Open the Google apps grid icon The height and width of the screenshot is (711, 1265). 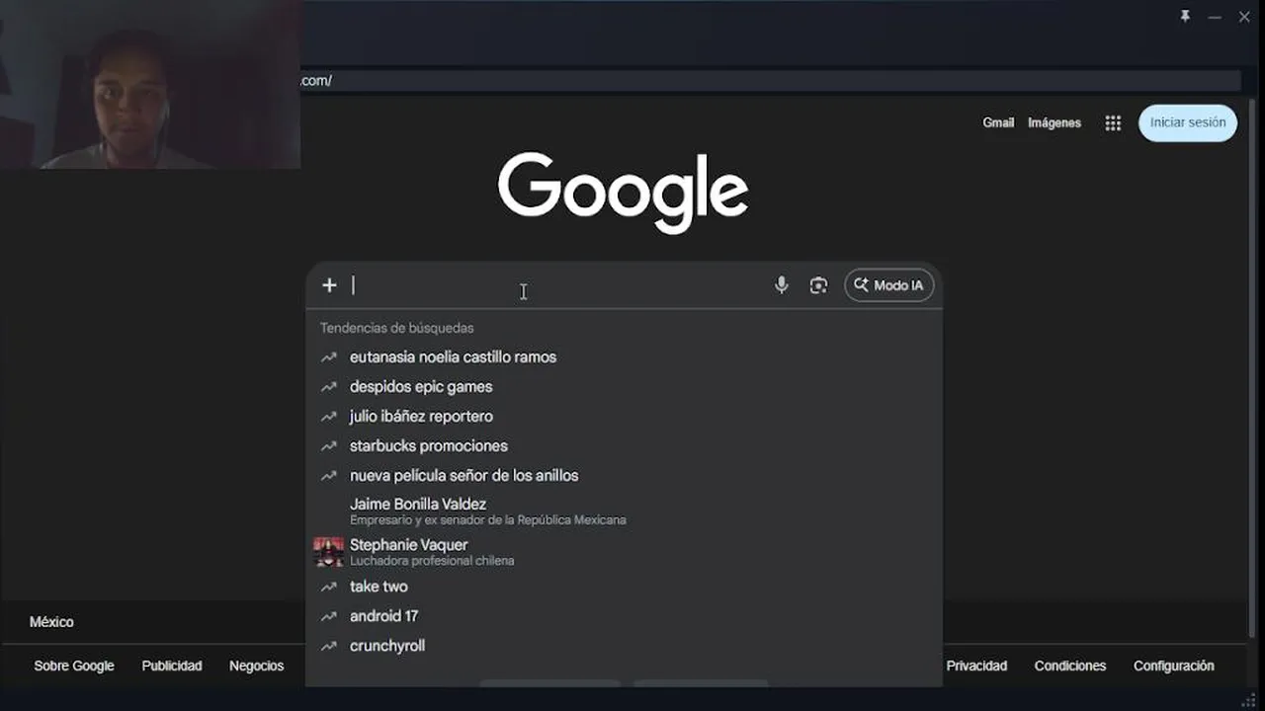tap(1113, 122)
